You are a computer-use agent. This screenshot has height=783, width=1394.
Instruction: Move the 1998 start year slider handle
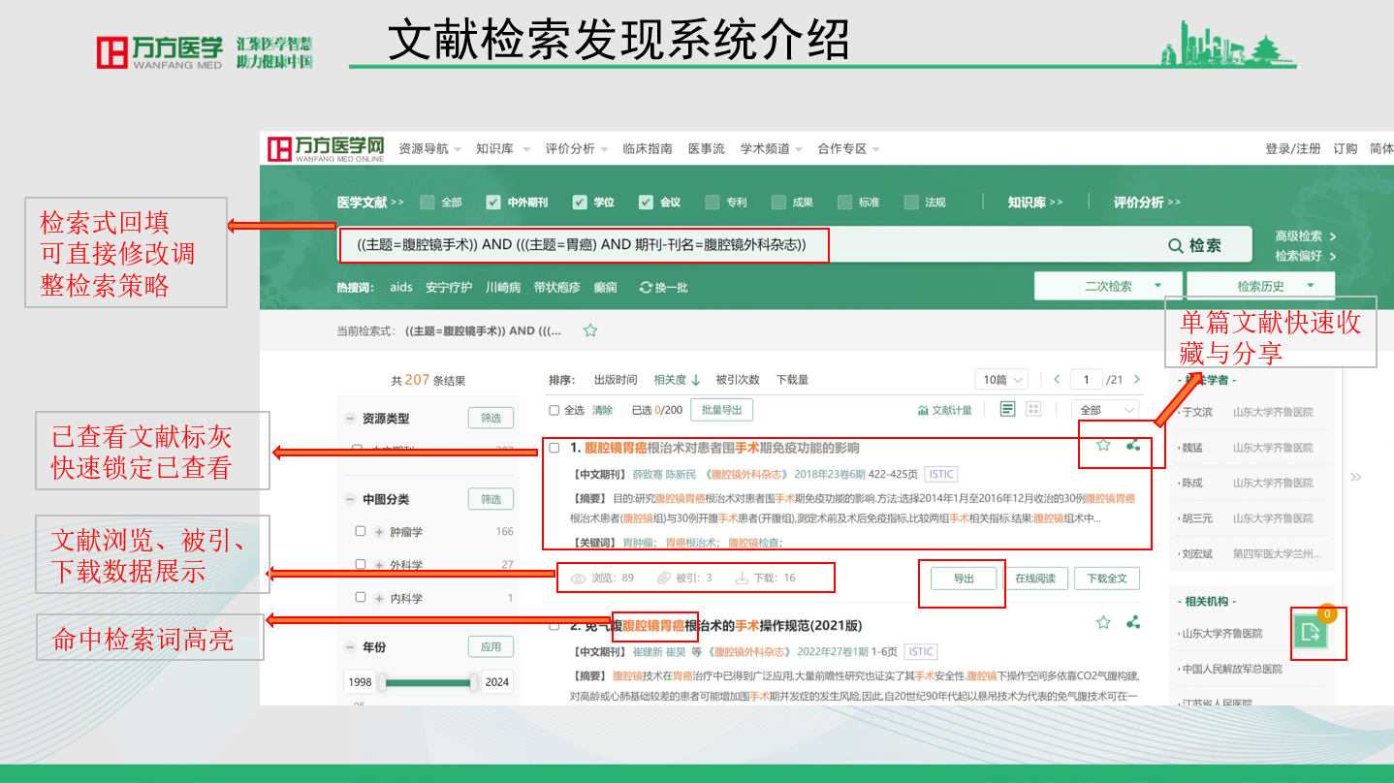[x=382, y=682]
